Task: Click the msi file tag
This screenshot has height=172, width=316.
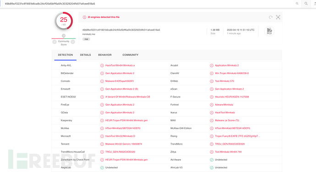Action: pos(86,39)
